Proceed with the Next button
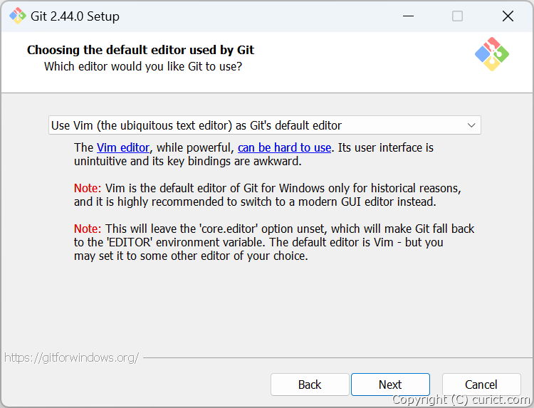 click(390, 385)
